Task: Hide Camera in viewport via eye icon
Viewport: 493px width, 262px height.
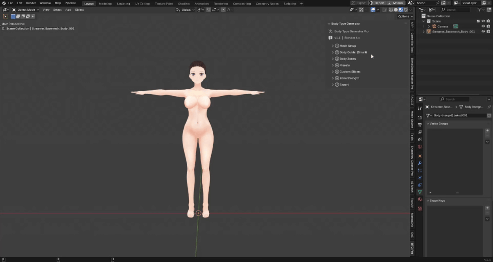Action: (x=483, y=26)
